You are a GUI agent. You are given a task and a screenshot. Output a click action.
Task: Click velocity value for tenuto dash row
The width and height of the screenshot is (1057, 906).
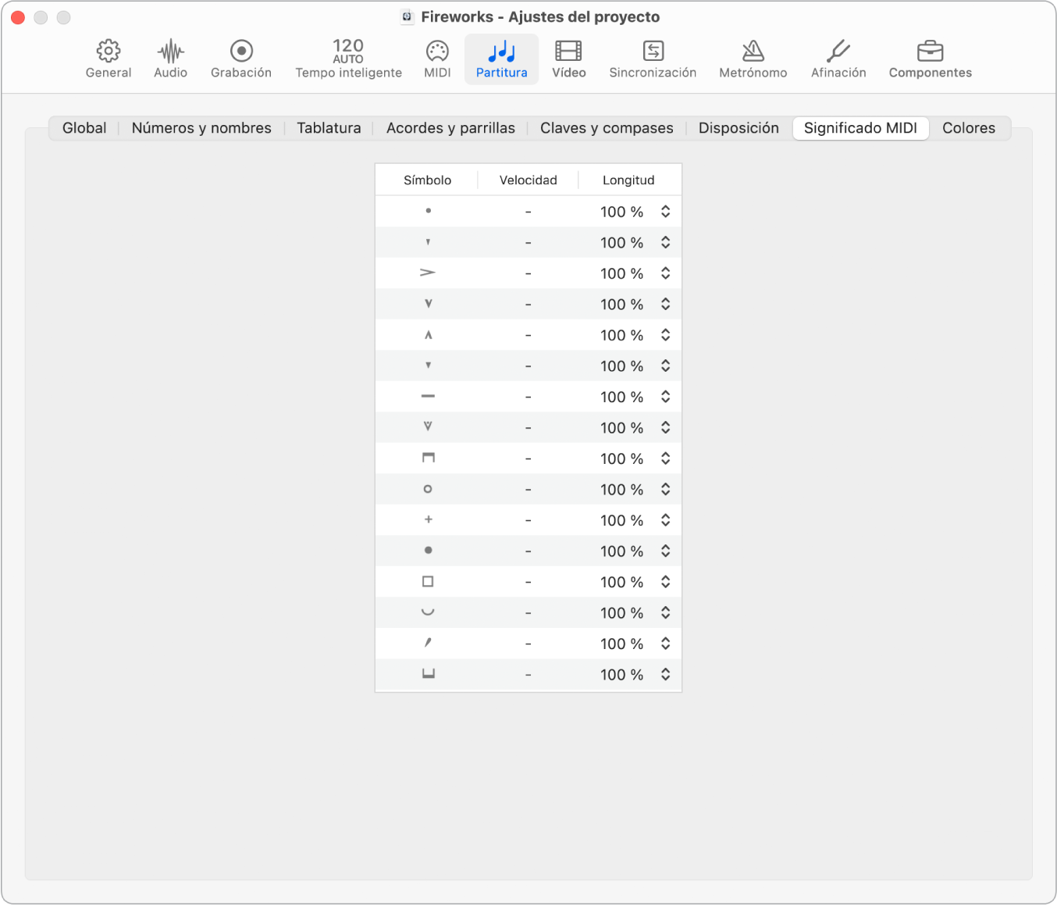point(528,398)
